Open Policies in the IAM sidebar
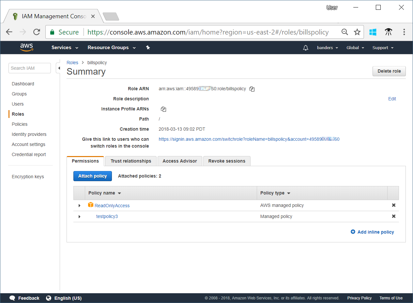Image resolution: width=413 pixels, height=303 pixels. (20, 124)
